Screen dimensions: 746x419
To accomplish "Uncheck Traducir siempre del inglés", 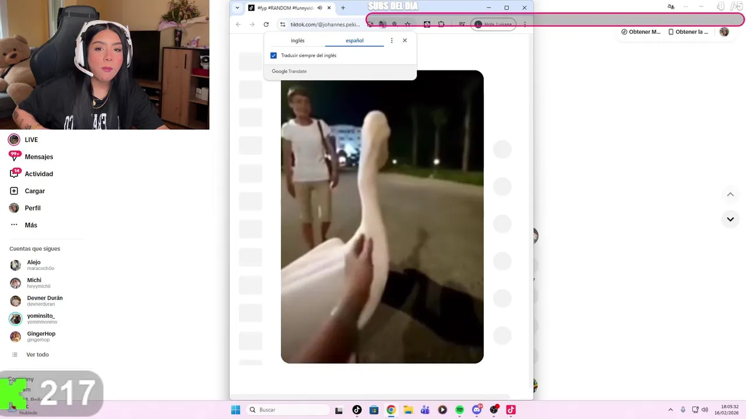I will point(273,55).
